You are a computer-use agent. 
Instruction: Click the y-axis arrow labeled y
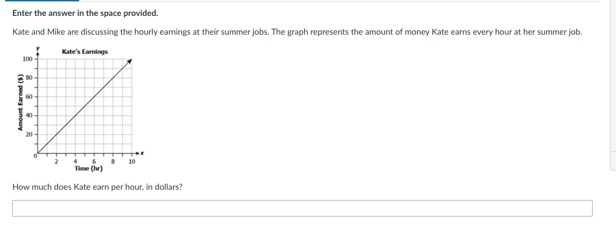[38, 51]
